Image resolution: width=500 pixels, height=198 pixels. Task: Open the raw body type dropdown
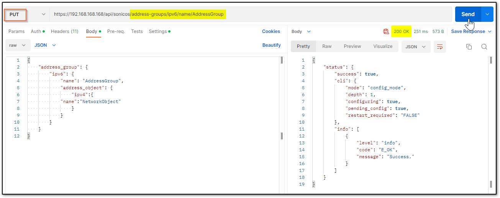[x=18, y=45]
